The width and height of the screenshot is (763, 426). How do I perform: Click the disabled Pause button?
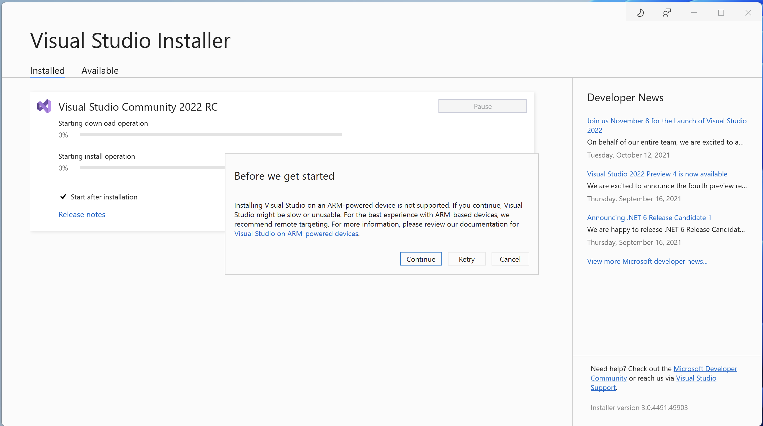pos(482,106)
